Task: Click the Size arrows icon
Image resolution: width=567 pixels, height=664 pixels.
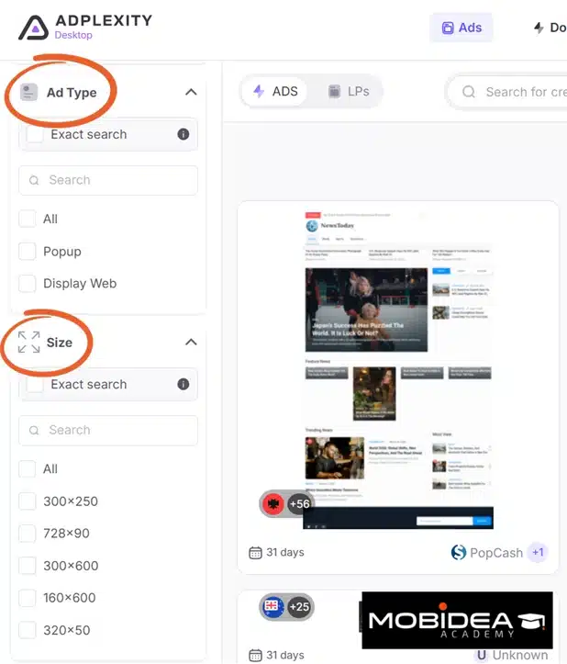Action: click(x=28, y=343)
